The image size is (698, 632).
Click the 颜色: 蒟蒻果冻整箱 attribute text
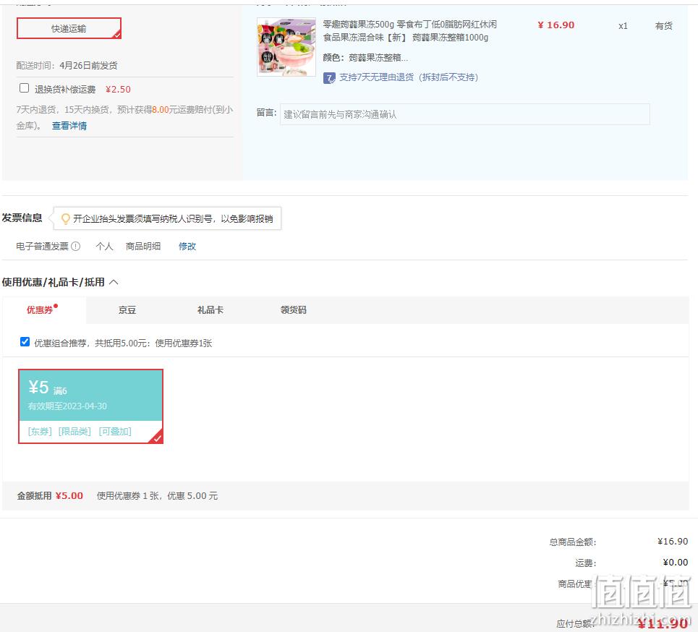click(365, 57)
